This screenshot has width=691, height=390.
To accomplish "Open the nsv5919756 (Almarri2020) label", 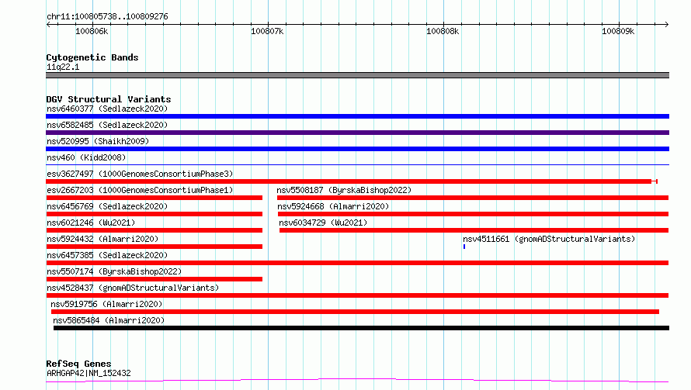I will [x=106, y=304].
